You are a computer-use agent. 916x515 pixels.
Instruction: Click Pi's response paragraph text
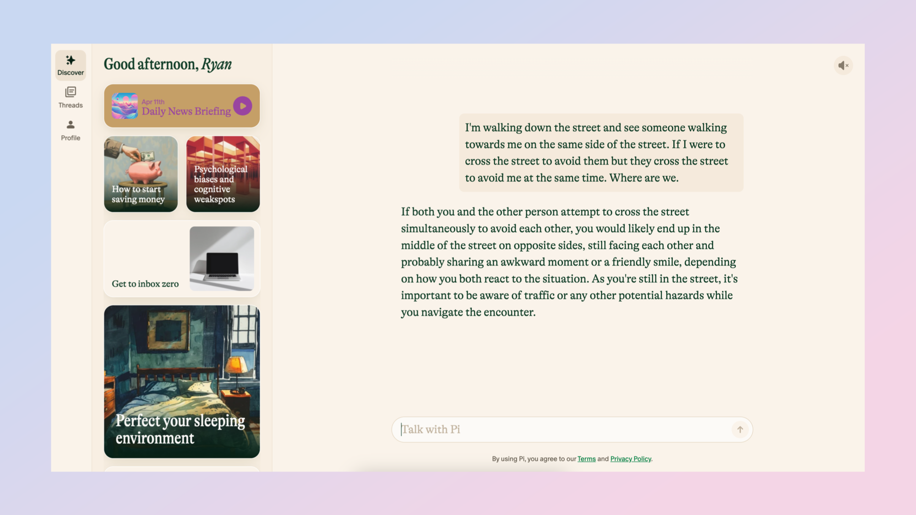pyautogui.click(x=569, y=262)
